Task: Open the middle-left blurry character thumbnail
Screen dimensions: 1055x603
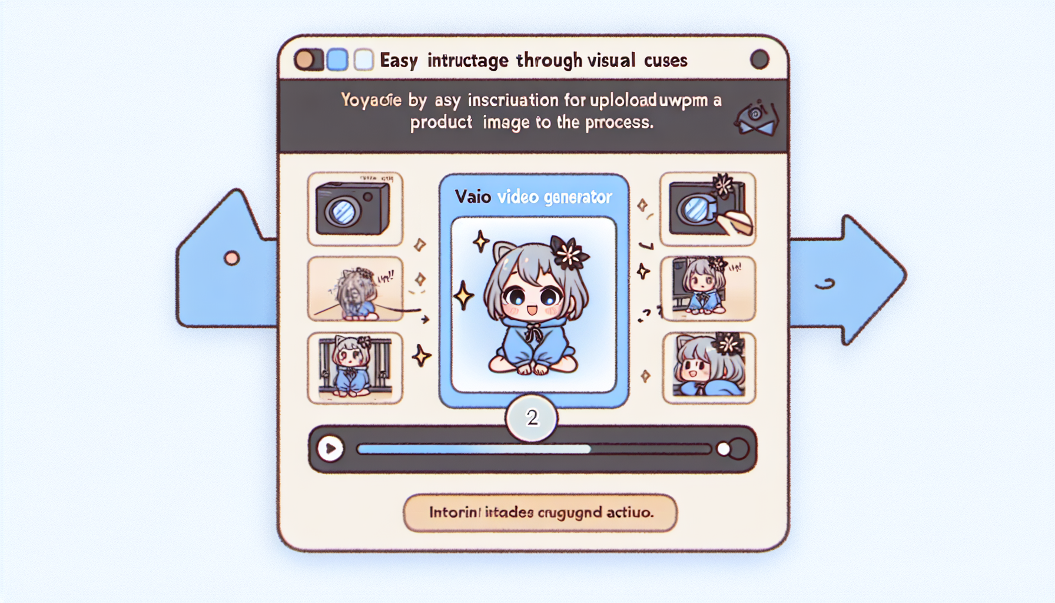Action: tap(355, 289)
